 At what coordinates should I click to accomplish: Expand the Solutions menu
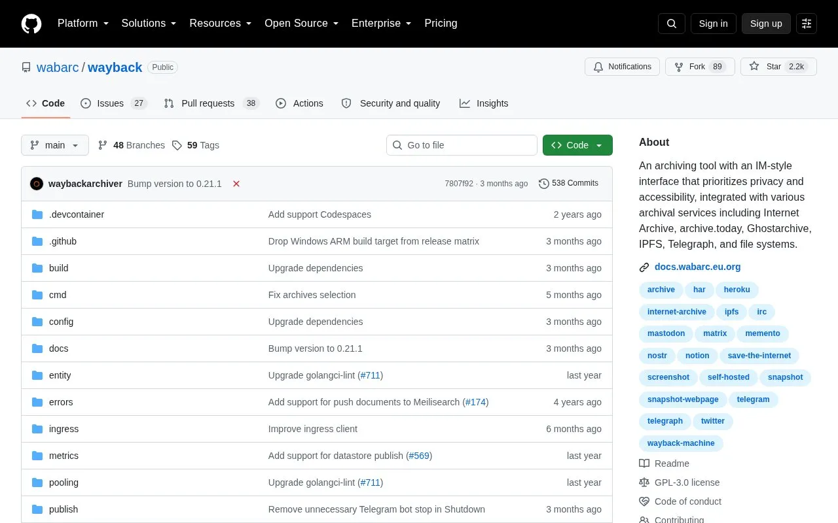[x=149, y=24]
